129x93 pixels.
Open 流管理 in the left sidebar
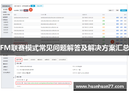tap(5, 12)
